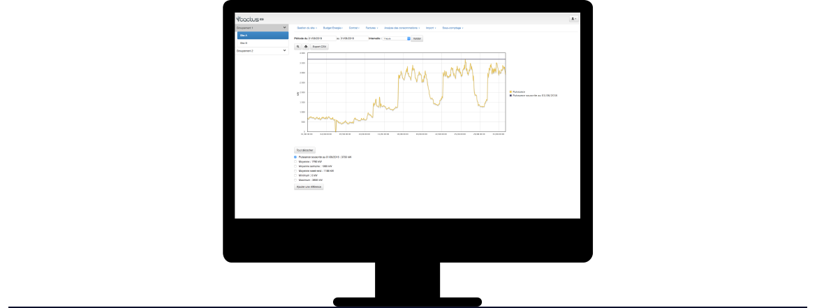Check the Moyenne reference checkbox

click(x=295, y=161)
